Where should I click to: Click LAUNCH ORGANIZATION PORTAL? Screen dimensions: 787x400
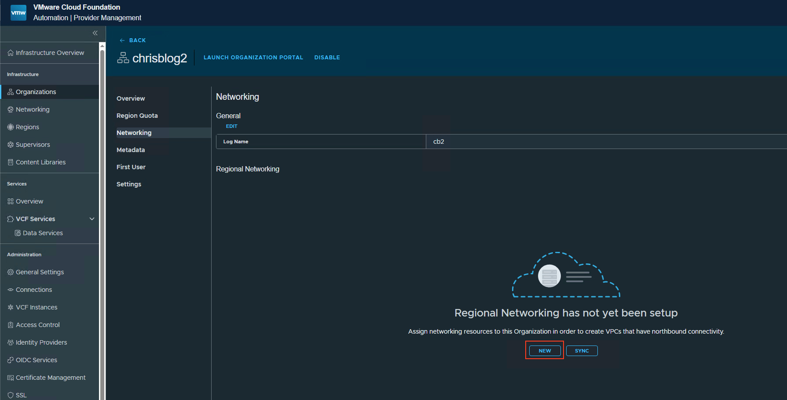pyautogui.click(x=253, y=58)
